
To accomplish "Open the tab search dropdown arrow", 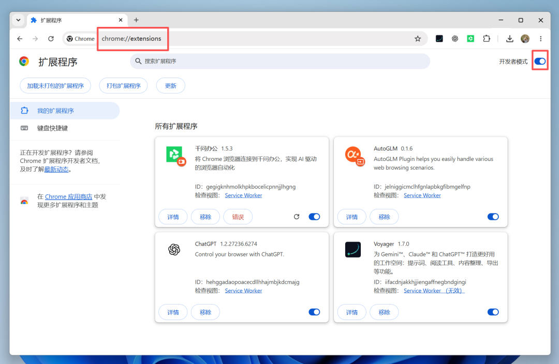I will click(x=18, y=20).
